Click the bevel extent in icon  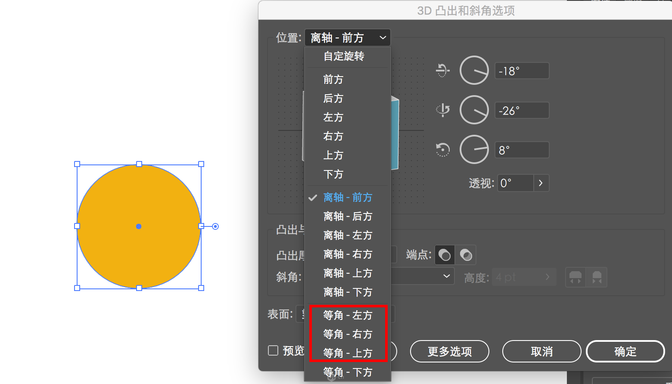click(597, 277)
